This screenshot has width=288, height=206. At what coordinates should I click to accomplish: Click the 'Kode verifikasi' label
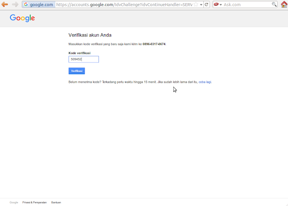(x=80, y=53)
